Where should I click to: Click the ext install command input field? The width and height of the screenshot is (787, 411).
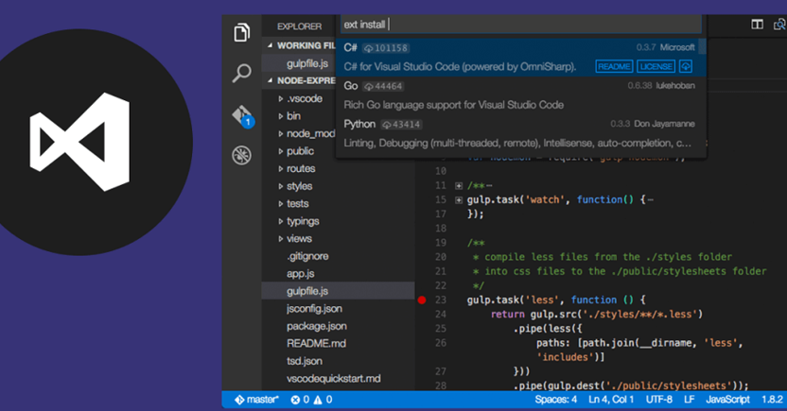click(x=520, y=25)
